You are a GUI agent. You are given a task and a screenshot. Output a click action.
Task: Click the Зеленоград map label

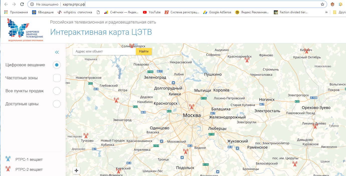click(155, 77)
